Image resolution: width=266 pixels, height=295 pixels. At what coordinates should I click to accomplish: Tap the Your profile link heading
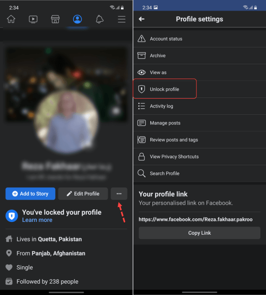[163, 194]
